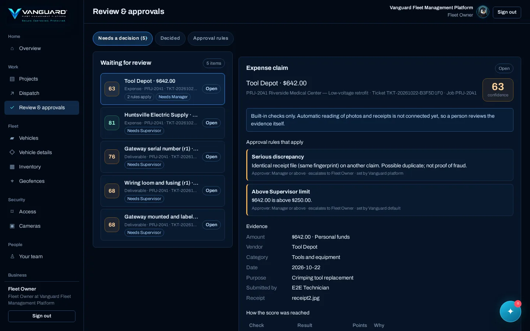Click the Projects sidebar icon
Viewport: 530px width, 331px height.
coord(12,79)
